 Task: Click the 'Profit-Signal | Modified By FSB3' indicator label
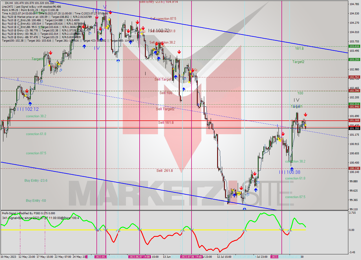pyautogui.click(x=22, y=213)
